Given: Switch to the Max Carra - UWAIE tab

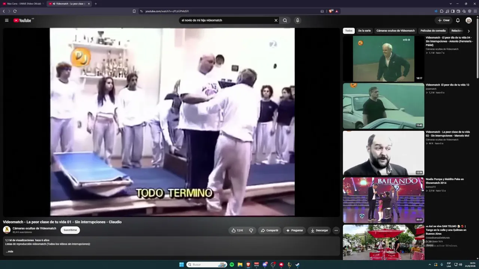Looking at the screenshot, I should [23, 4].
